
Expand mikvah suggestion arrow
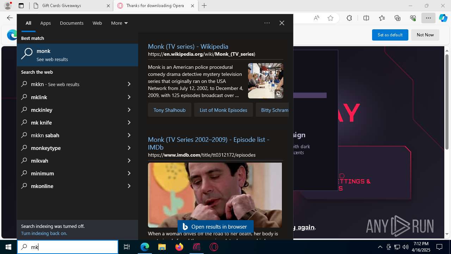click(129, 161)
